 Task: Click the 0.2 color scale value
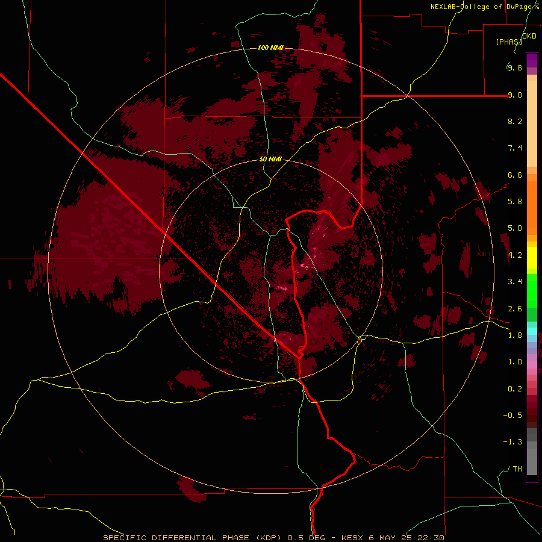515,389
